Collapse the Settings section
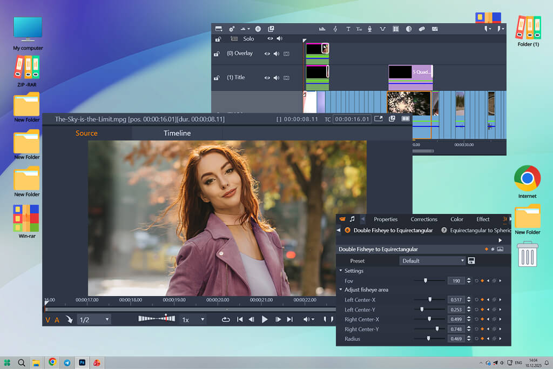Screen dimensions: 553x369 341,271
